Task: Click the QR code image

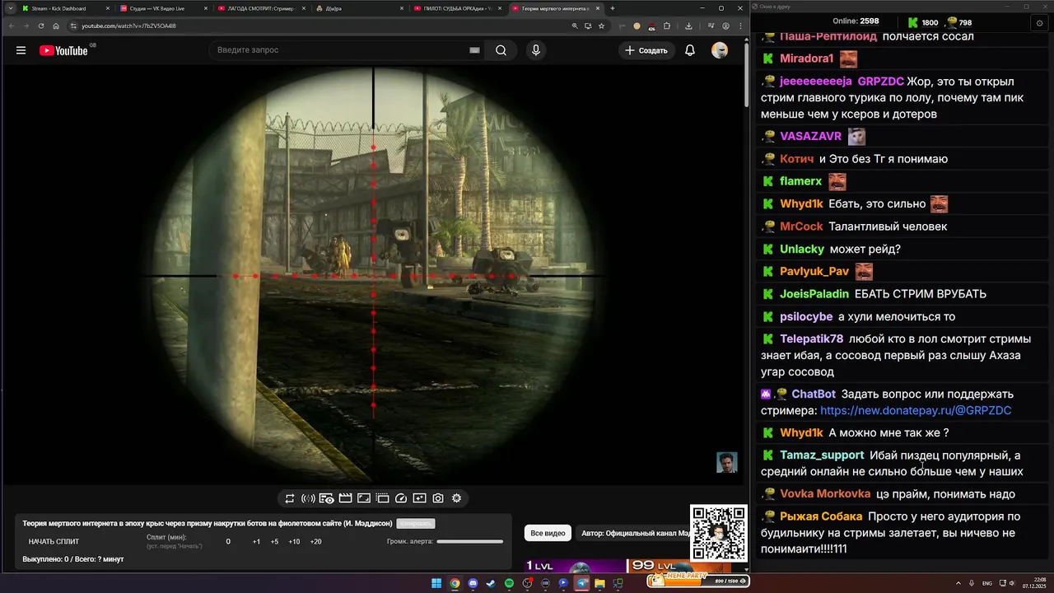Action: [719, 532]
